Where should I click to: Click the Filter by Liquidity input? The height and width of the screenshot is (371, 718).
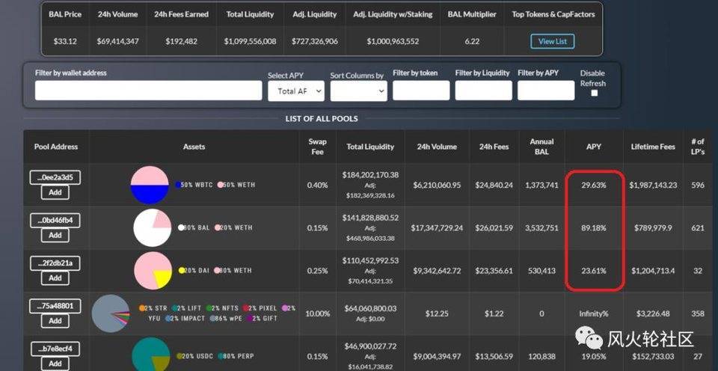pyautogui.click(x=483, y=91)
